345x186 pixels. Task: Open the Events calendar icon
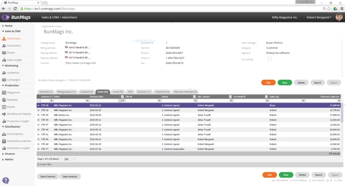pyautogui.click(x=4, y=107)
